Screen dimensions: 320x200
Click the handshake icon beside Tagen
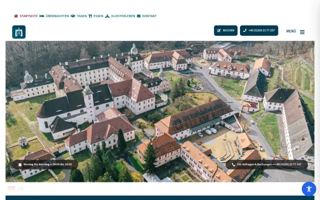(73, 16)
